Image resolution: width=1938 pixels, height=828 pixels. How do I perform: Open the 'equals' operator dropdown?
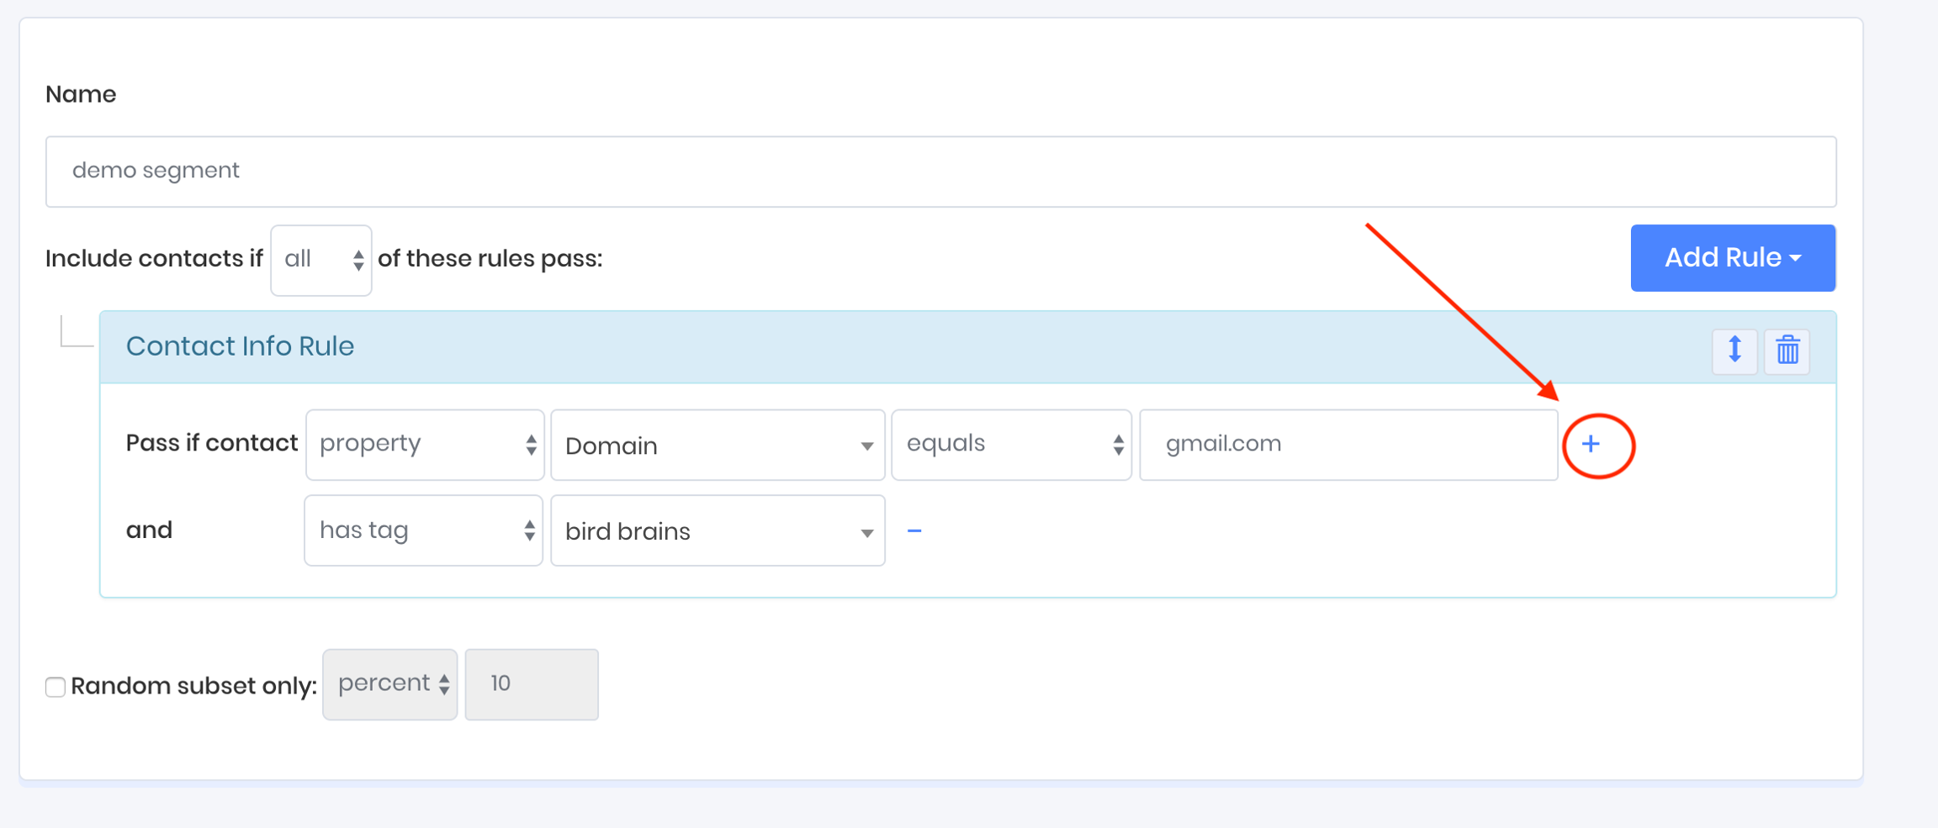[x=1011, y=445]
